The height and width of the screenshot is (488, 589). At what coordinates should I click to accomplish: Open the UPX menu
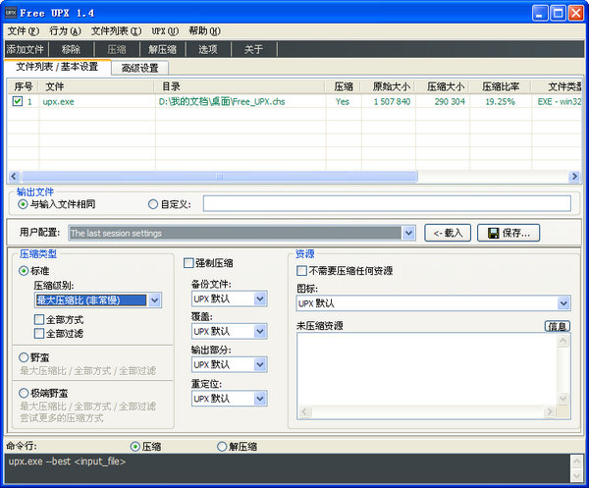pyautogui.click(x=165, y=30)
